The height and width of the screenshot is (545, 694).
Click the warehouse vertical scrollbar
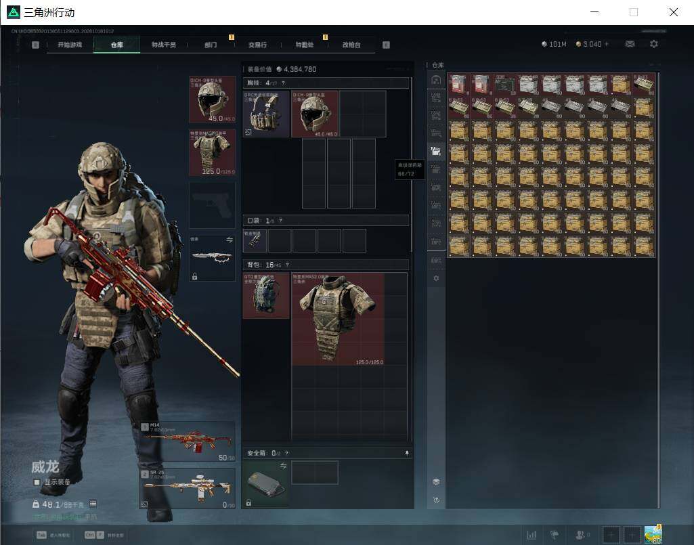658,290
